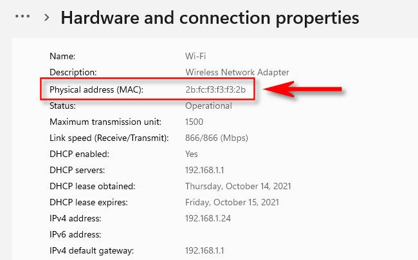Image resolution: width=418 pixels, height=260 pixels.
Task: Select the IPv4 address 192.168.1.24
Action: point(207,218)
